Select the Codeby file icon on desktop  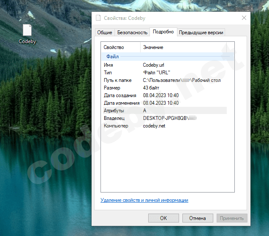(27, 30)
